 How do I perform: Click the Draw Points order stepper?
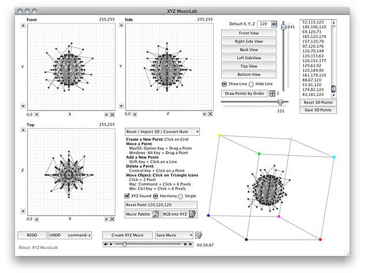[x=272, y=94]
